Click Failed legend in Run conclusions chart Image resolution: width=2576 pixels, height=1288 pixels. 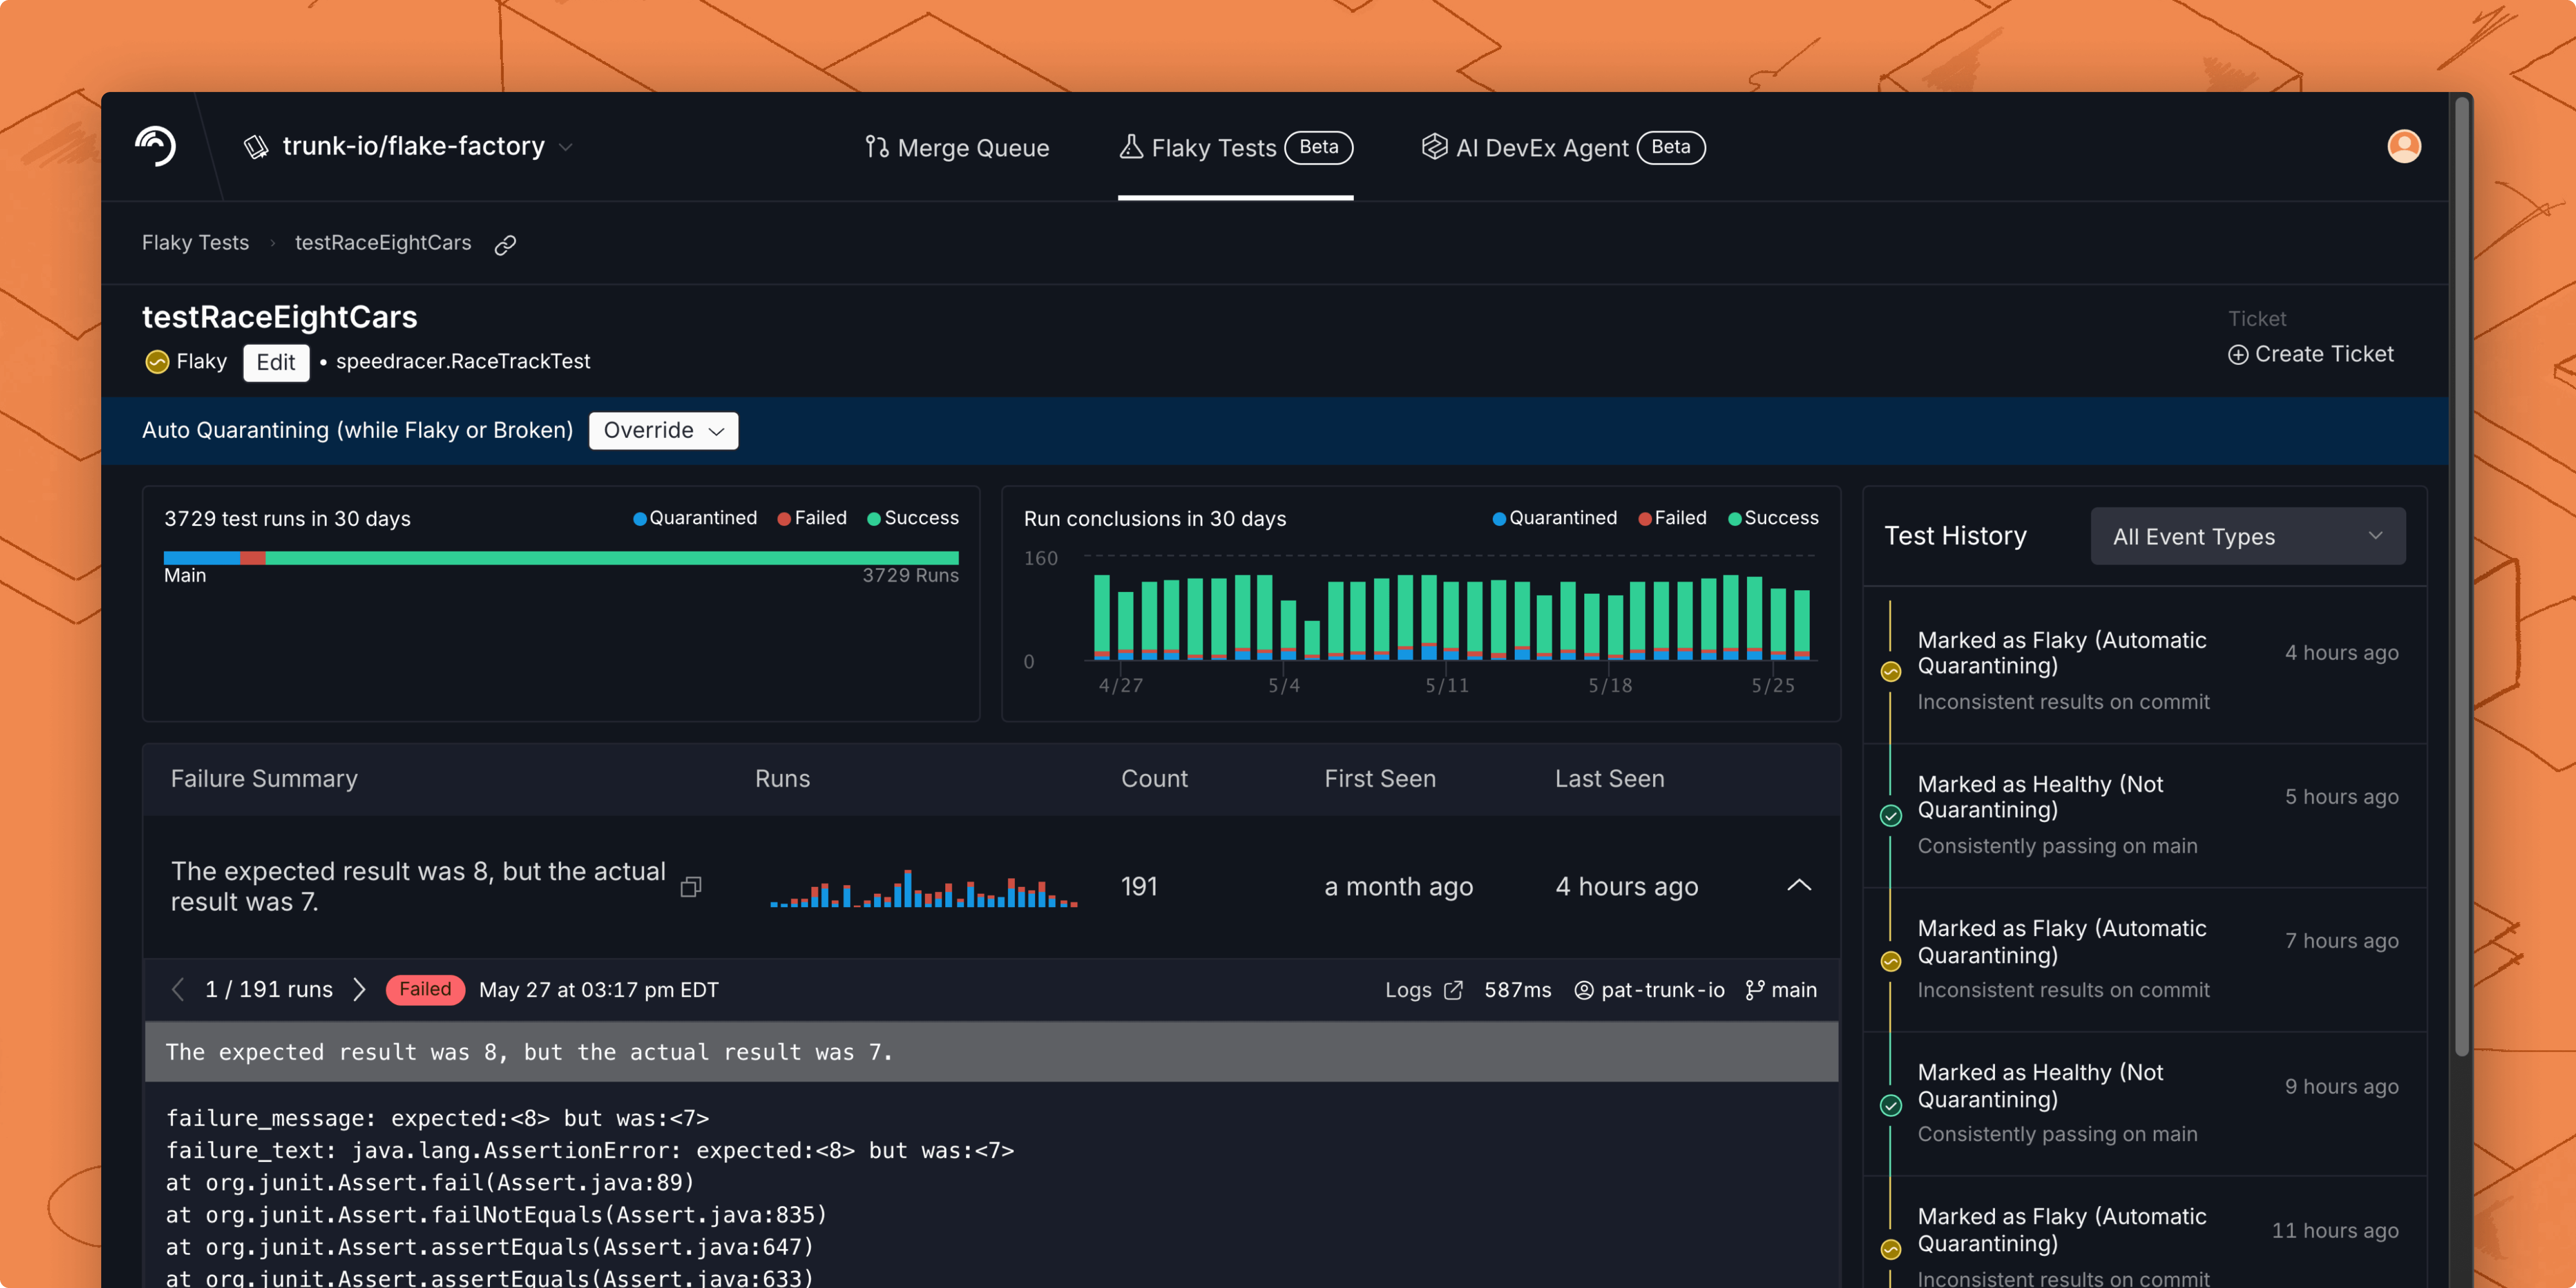pyautogui.click(x=1673, y=518)
